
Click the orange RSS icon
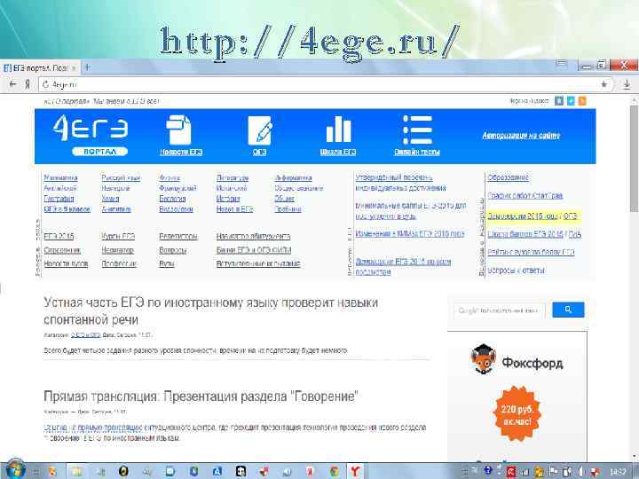point(582,100)
